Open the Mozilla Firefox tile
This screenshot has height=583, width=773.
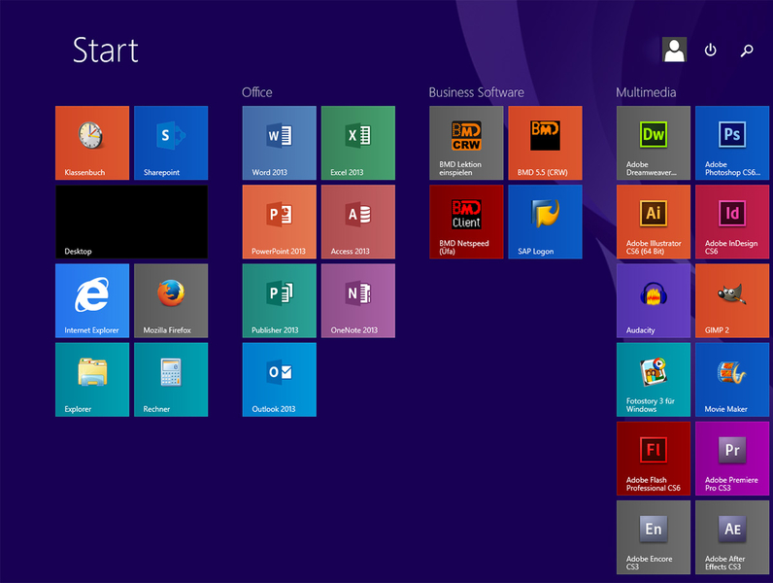coord(171,301)
